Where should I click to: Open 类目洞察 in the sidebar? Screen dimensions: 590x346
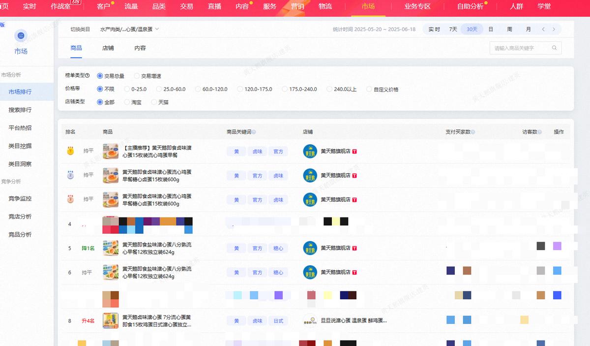pos(20,164)
